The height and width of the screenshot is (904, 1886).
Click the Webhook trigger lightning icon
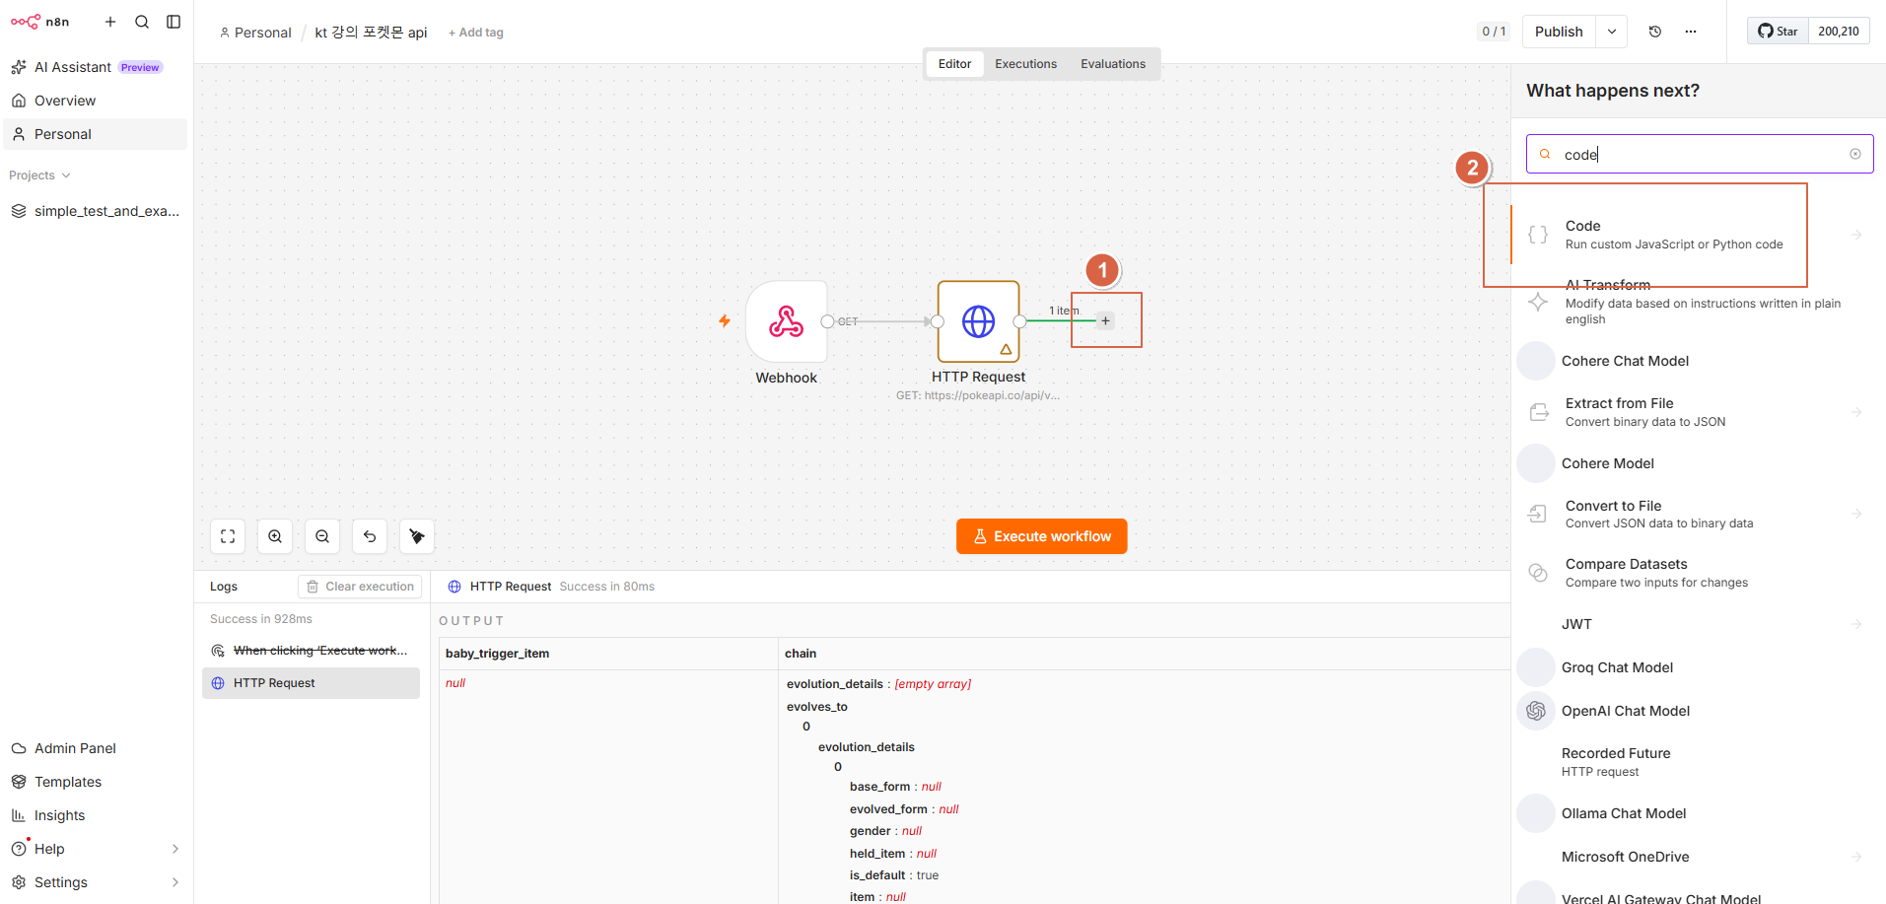[725, 320]
